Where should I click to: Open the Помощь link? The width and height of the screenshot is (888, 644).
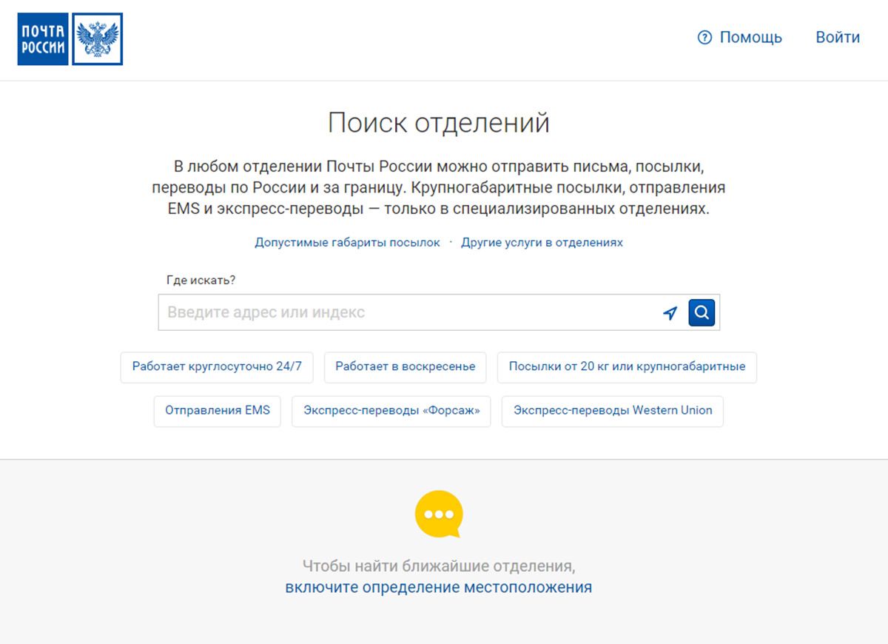[x=750, y=37]
